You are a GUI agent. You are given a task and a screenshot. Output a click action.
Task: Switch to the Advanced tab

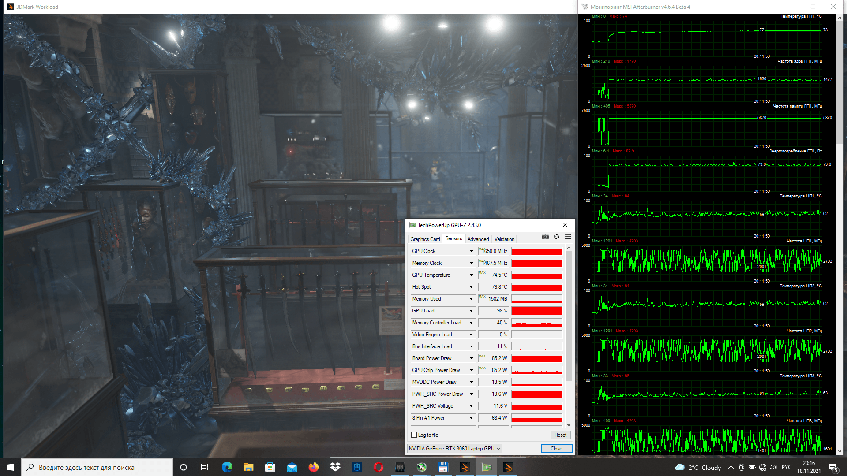(478, 239)
